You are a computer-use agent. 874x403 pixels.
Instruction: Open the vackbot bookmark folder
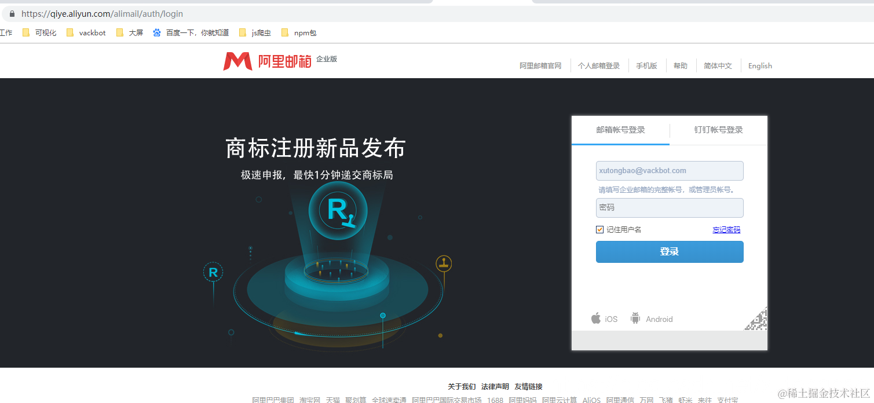86,33
